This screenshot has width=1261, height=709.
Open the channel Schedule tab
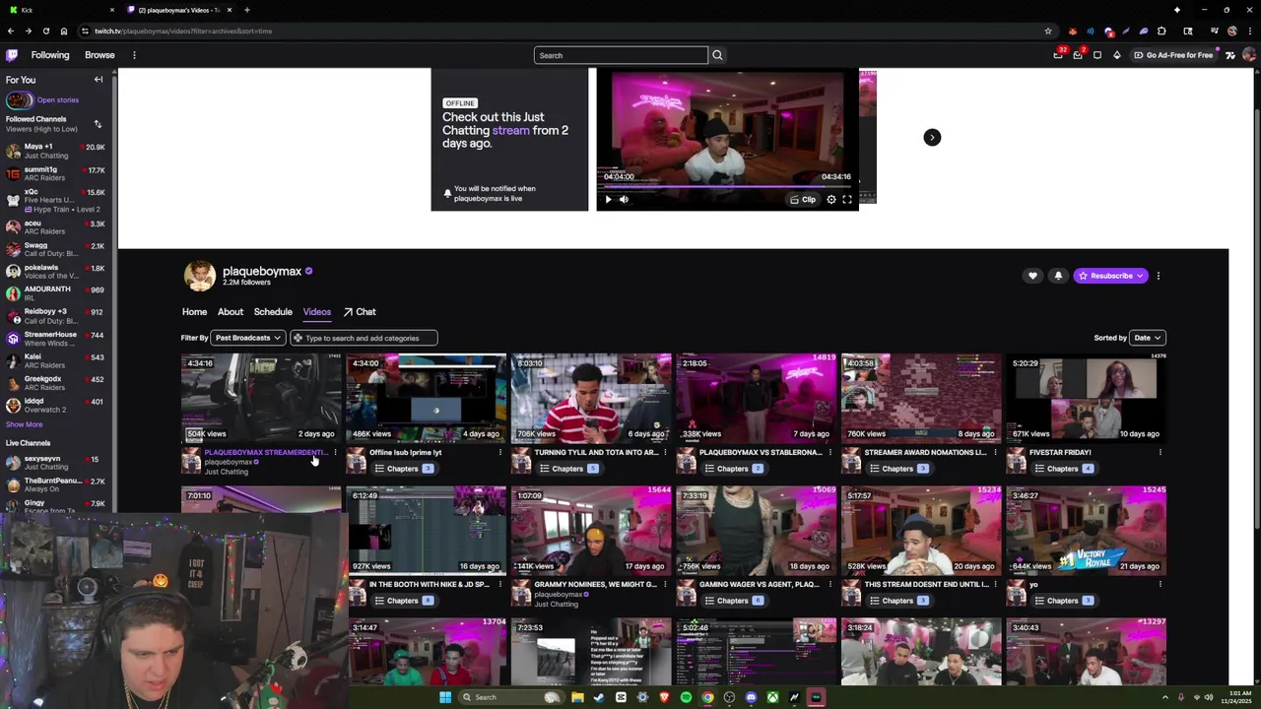click(273, 312)
